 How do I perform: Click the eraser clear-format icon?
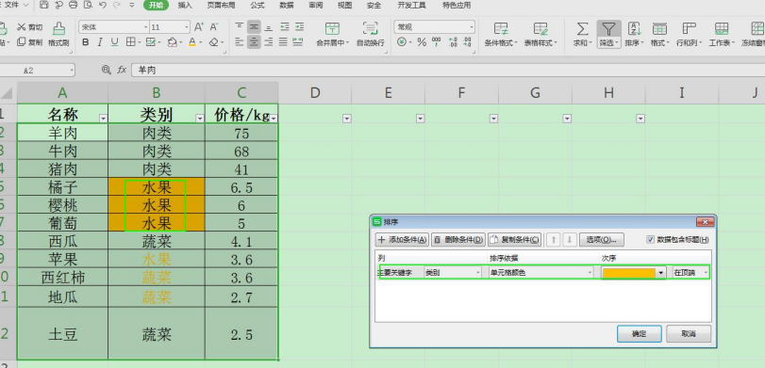coord(214,42)
